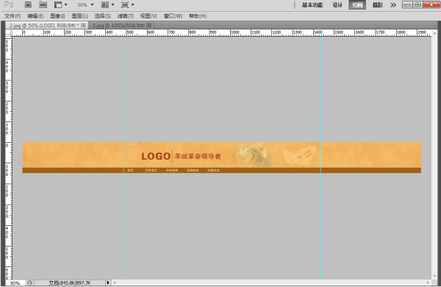Expand the 50% zoom level dropdown
Image resolution: width=441 pixels, height=287 pixels.
(x=85, y=5)
